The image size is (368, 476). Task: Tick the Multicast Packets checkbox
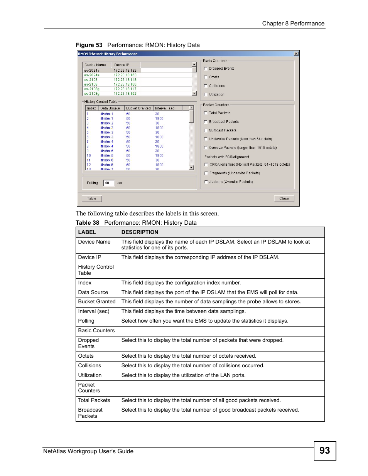coord(206,130)
